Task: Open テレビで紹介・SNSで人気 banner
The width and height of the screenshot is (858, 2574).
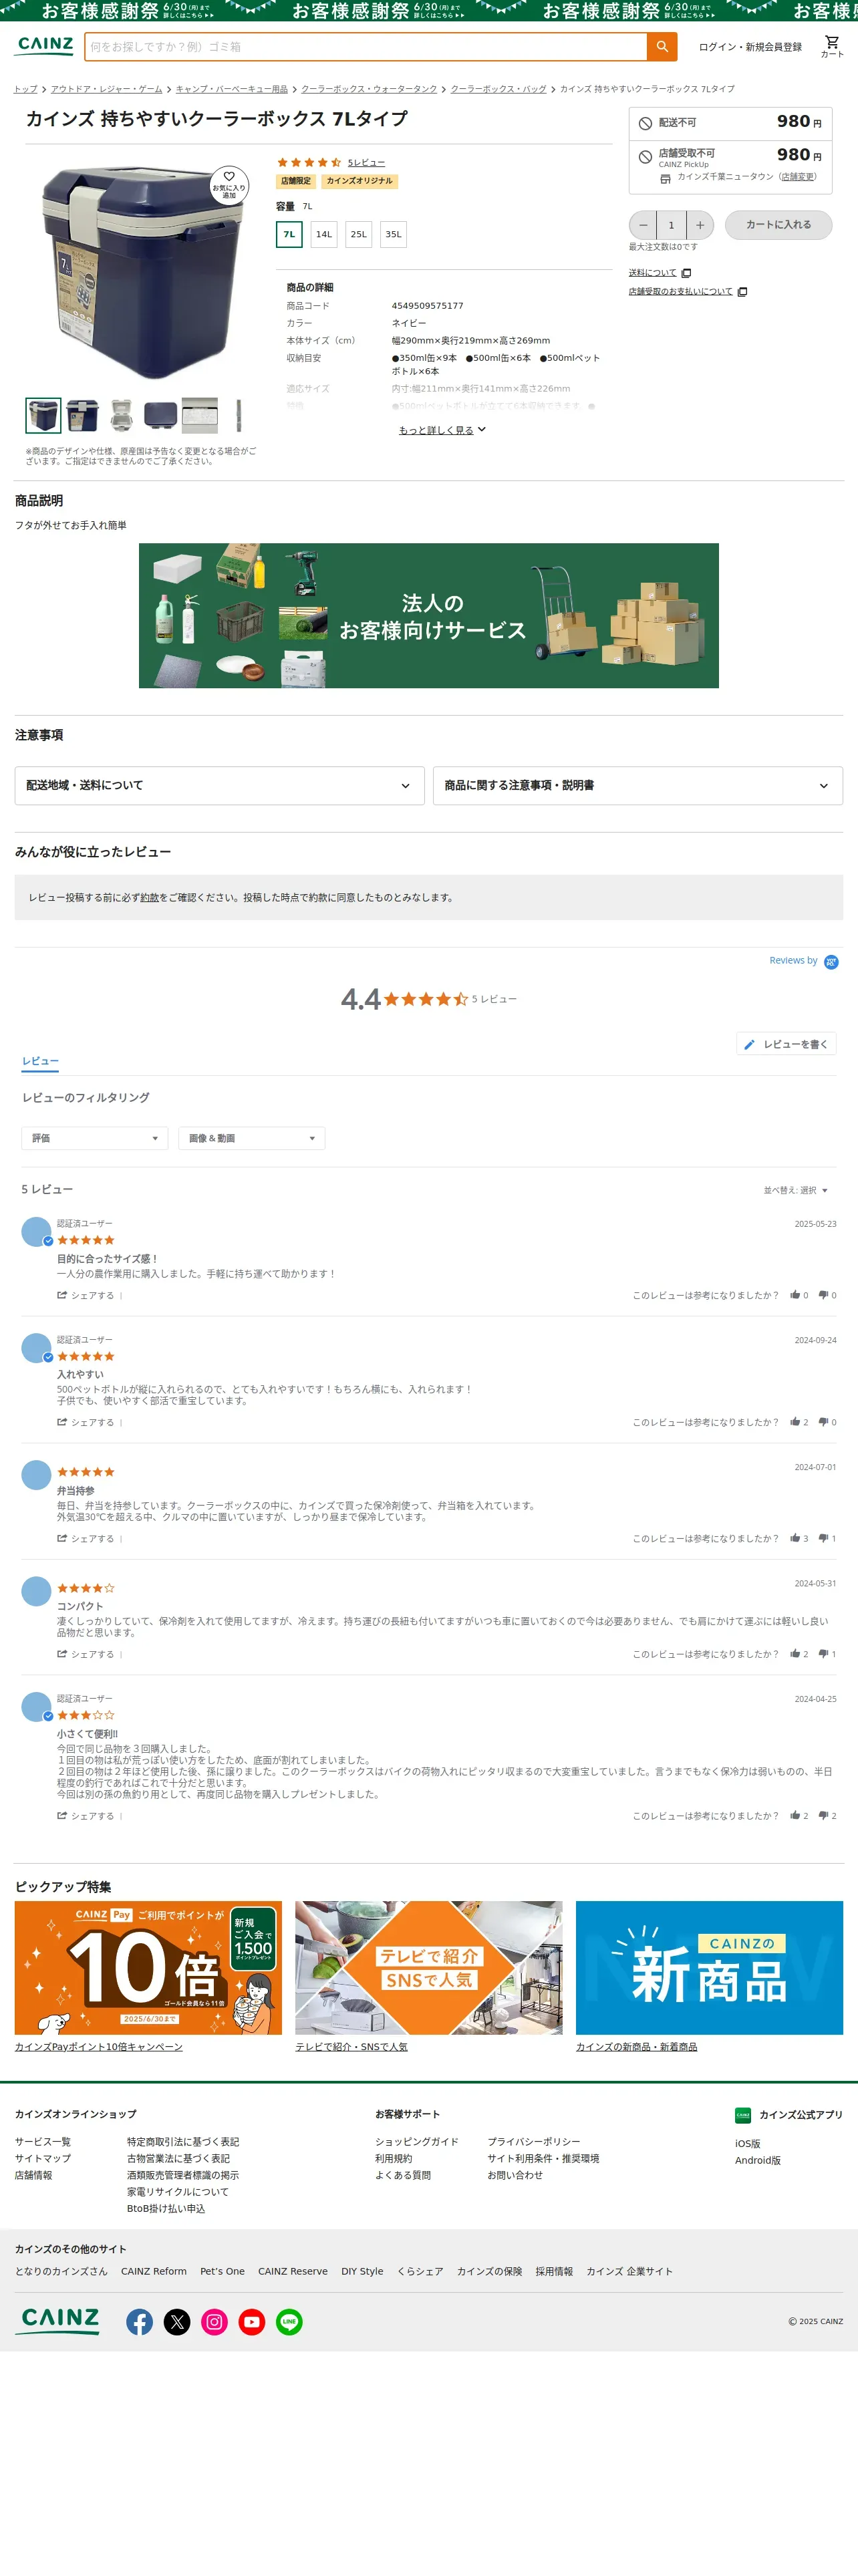Action: click(428, 1969)
